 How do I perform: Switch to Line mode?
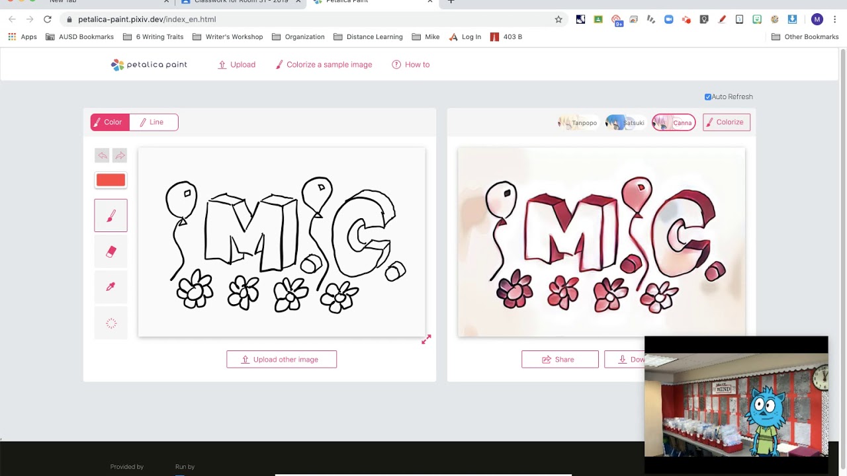154,122
